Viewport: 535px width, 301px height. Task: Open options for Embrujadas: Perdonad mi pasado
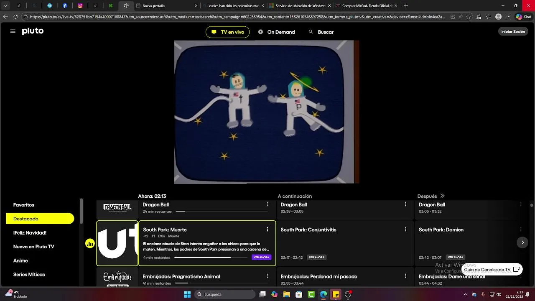(405, 276)
